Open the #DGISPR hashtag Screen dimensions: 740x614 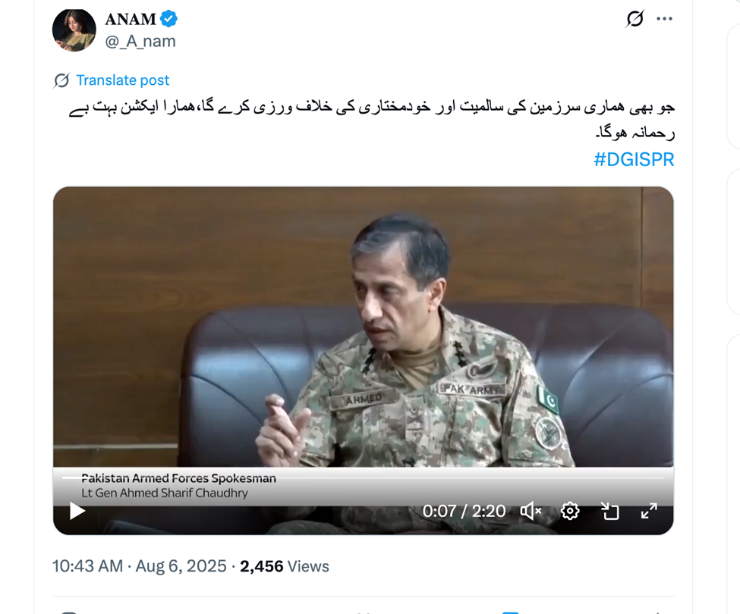pyautogui.click(x=634, y=160)
